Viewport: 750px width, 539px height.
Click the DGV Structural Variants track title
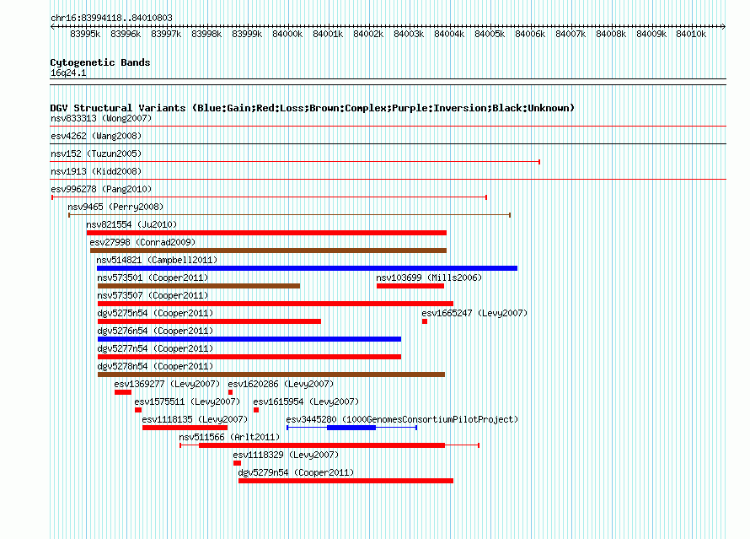coord(313,108)
